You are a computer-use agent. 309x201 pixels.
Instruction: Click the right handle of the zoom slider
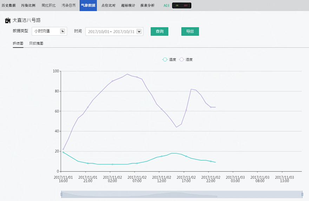click(x=302, y=194)
